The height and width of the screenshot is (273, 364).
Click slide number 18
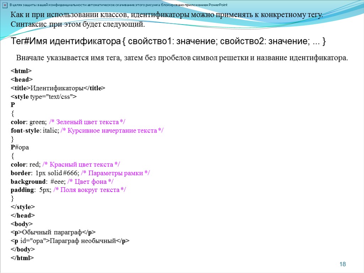[x=342, y=264]
